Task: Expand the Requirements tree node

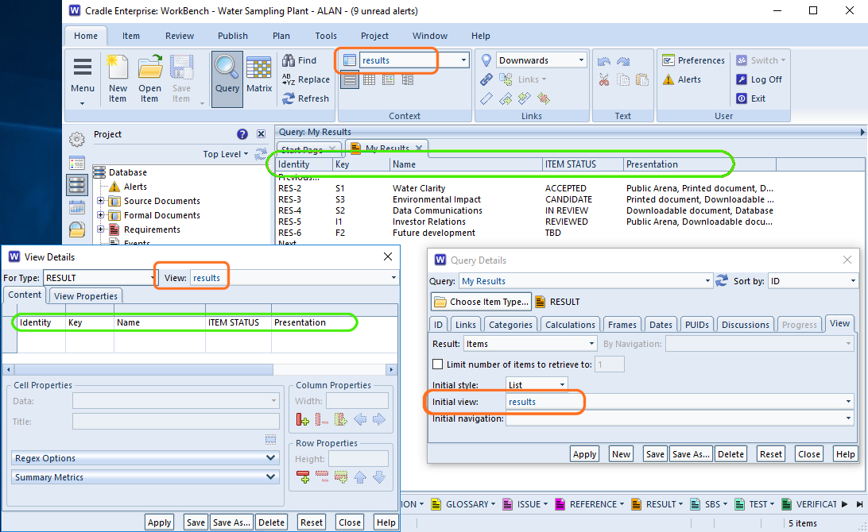Action: coord(101,229)
